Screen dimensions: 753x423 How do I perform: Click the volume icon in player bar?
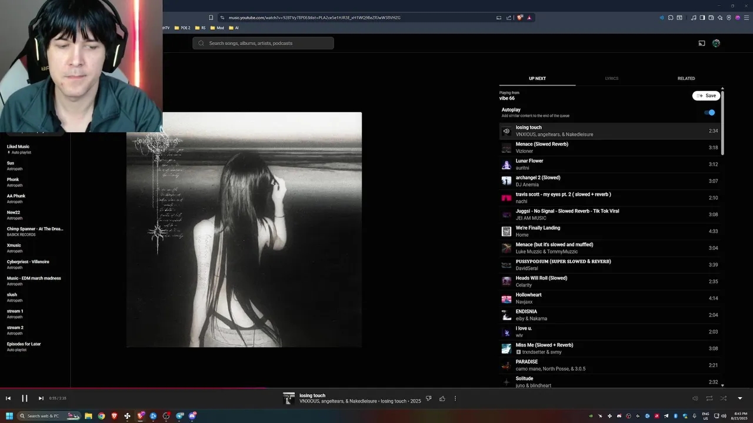point(695,398)
